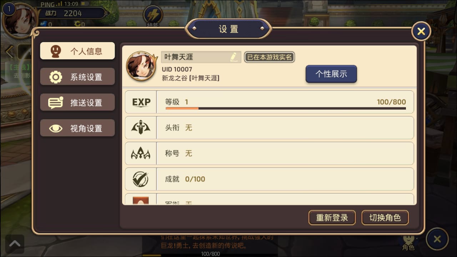Click the experience progress bar
The height and width of the screenshot is (257, 457).
click(286, 108)
